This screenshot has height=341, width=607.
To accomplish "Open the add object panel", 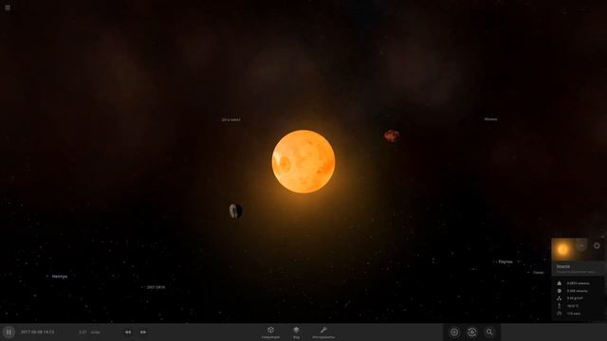I will [454, 332].
